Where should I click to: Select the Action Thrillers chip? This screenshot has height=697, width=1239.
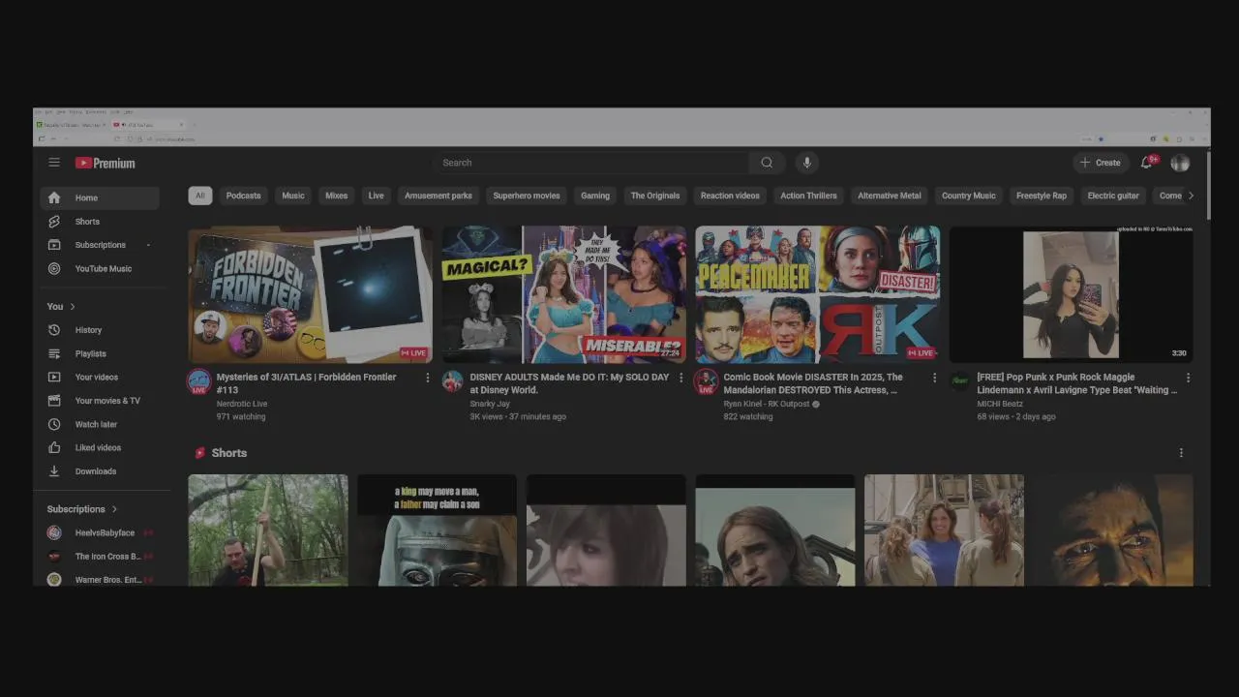pos(808,196)
